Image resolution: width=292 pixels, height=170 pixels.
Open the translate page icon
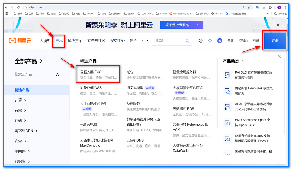tap(258, 7)
